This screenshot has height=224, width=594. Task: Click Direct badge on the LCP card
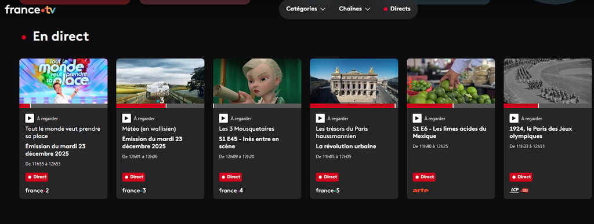[521, 177]
